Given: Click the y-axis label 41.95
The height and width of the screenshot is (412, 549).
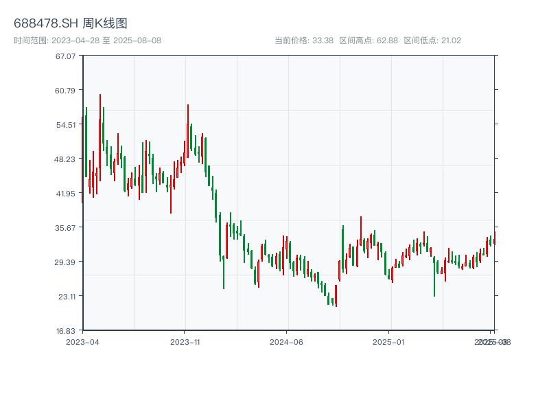Looking at the screenshot, I should coord(66,194).
